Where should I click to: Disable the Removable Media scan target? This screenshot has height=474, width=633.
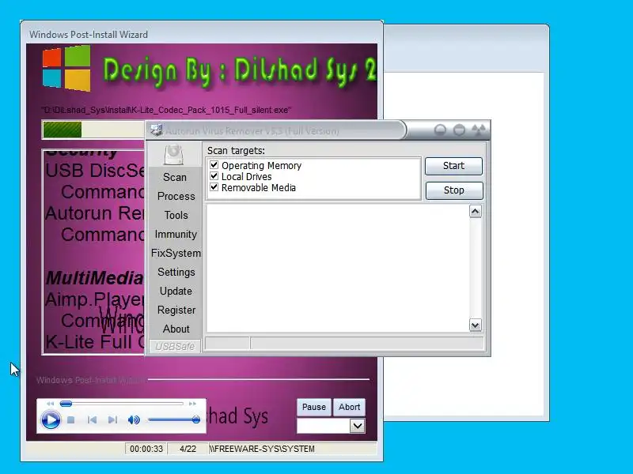[x=214, y=187]
